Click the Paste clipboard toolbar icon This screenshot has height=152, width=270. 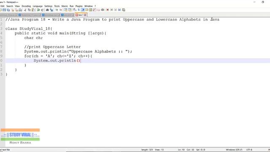coord(33,10)
